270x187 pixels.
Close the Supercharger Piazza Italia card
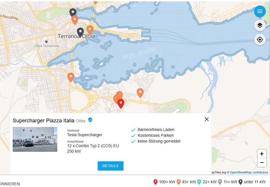click(x=206, y=119)
